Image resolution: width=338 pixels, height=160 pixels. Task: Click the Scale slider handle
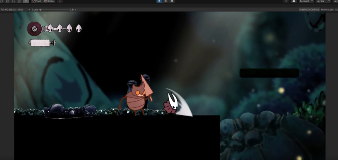point(40,9)
